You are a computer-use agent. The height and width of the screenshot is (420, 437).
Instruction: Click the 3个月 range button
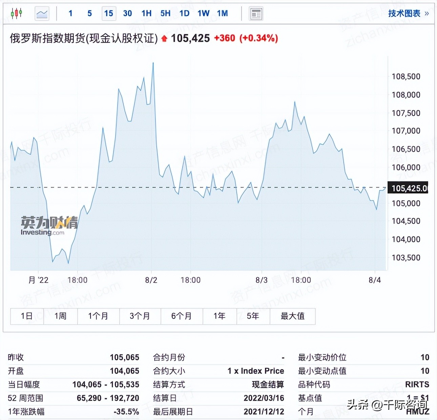point(140,316)
